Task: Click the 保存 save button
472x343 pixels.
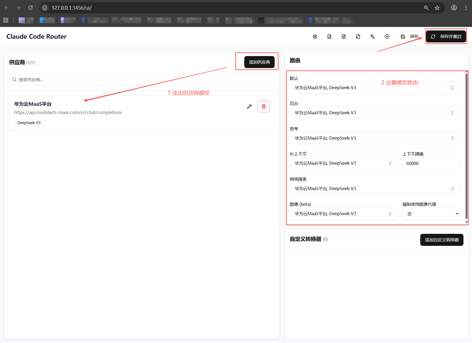Action: (x=409, y=37)
